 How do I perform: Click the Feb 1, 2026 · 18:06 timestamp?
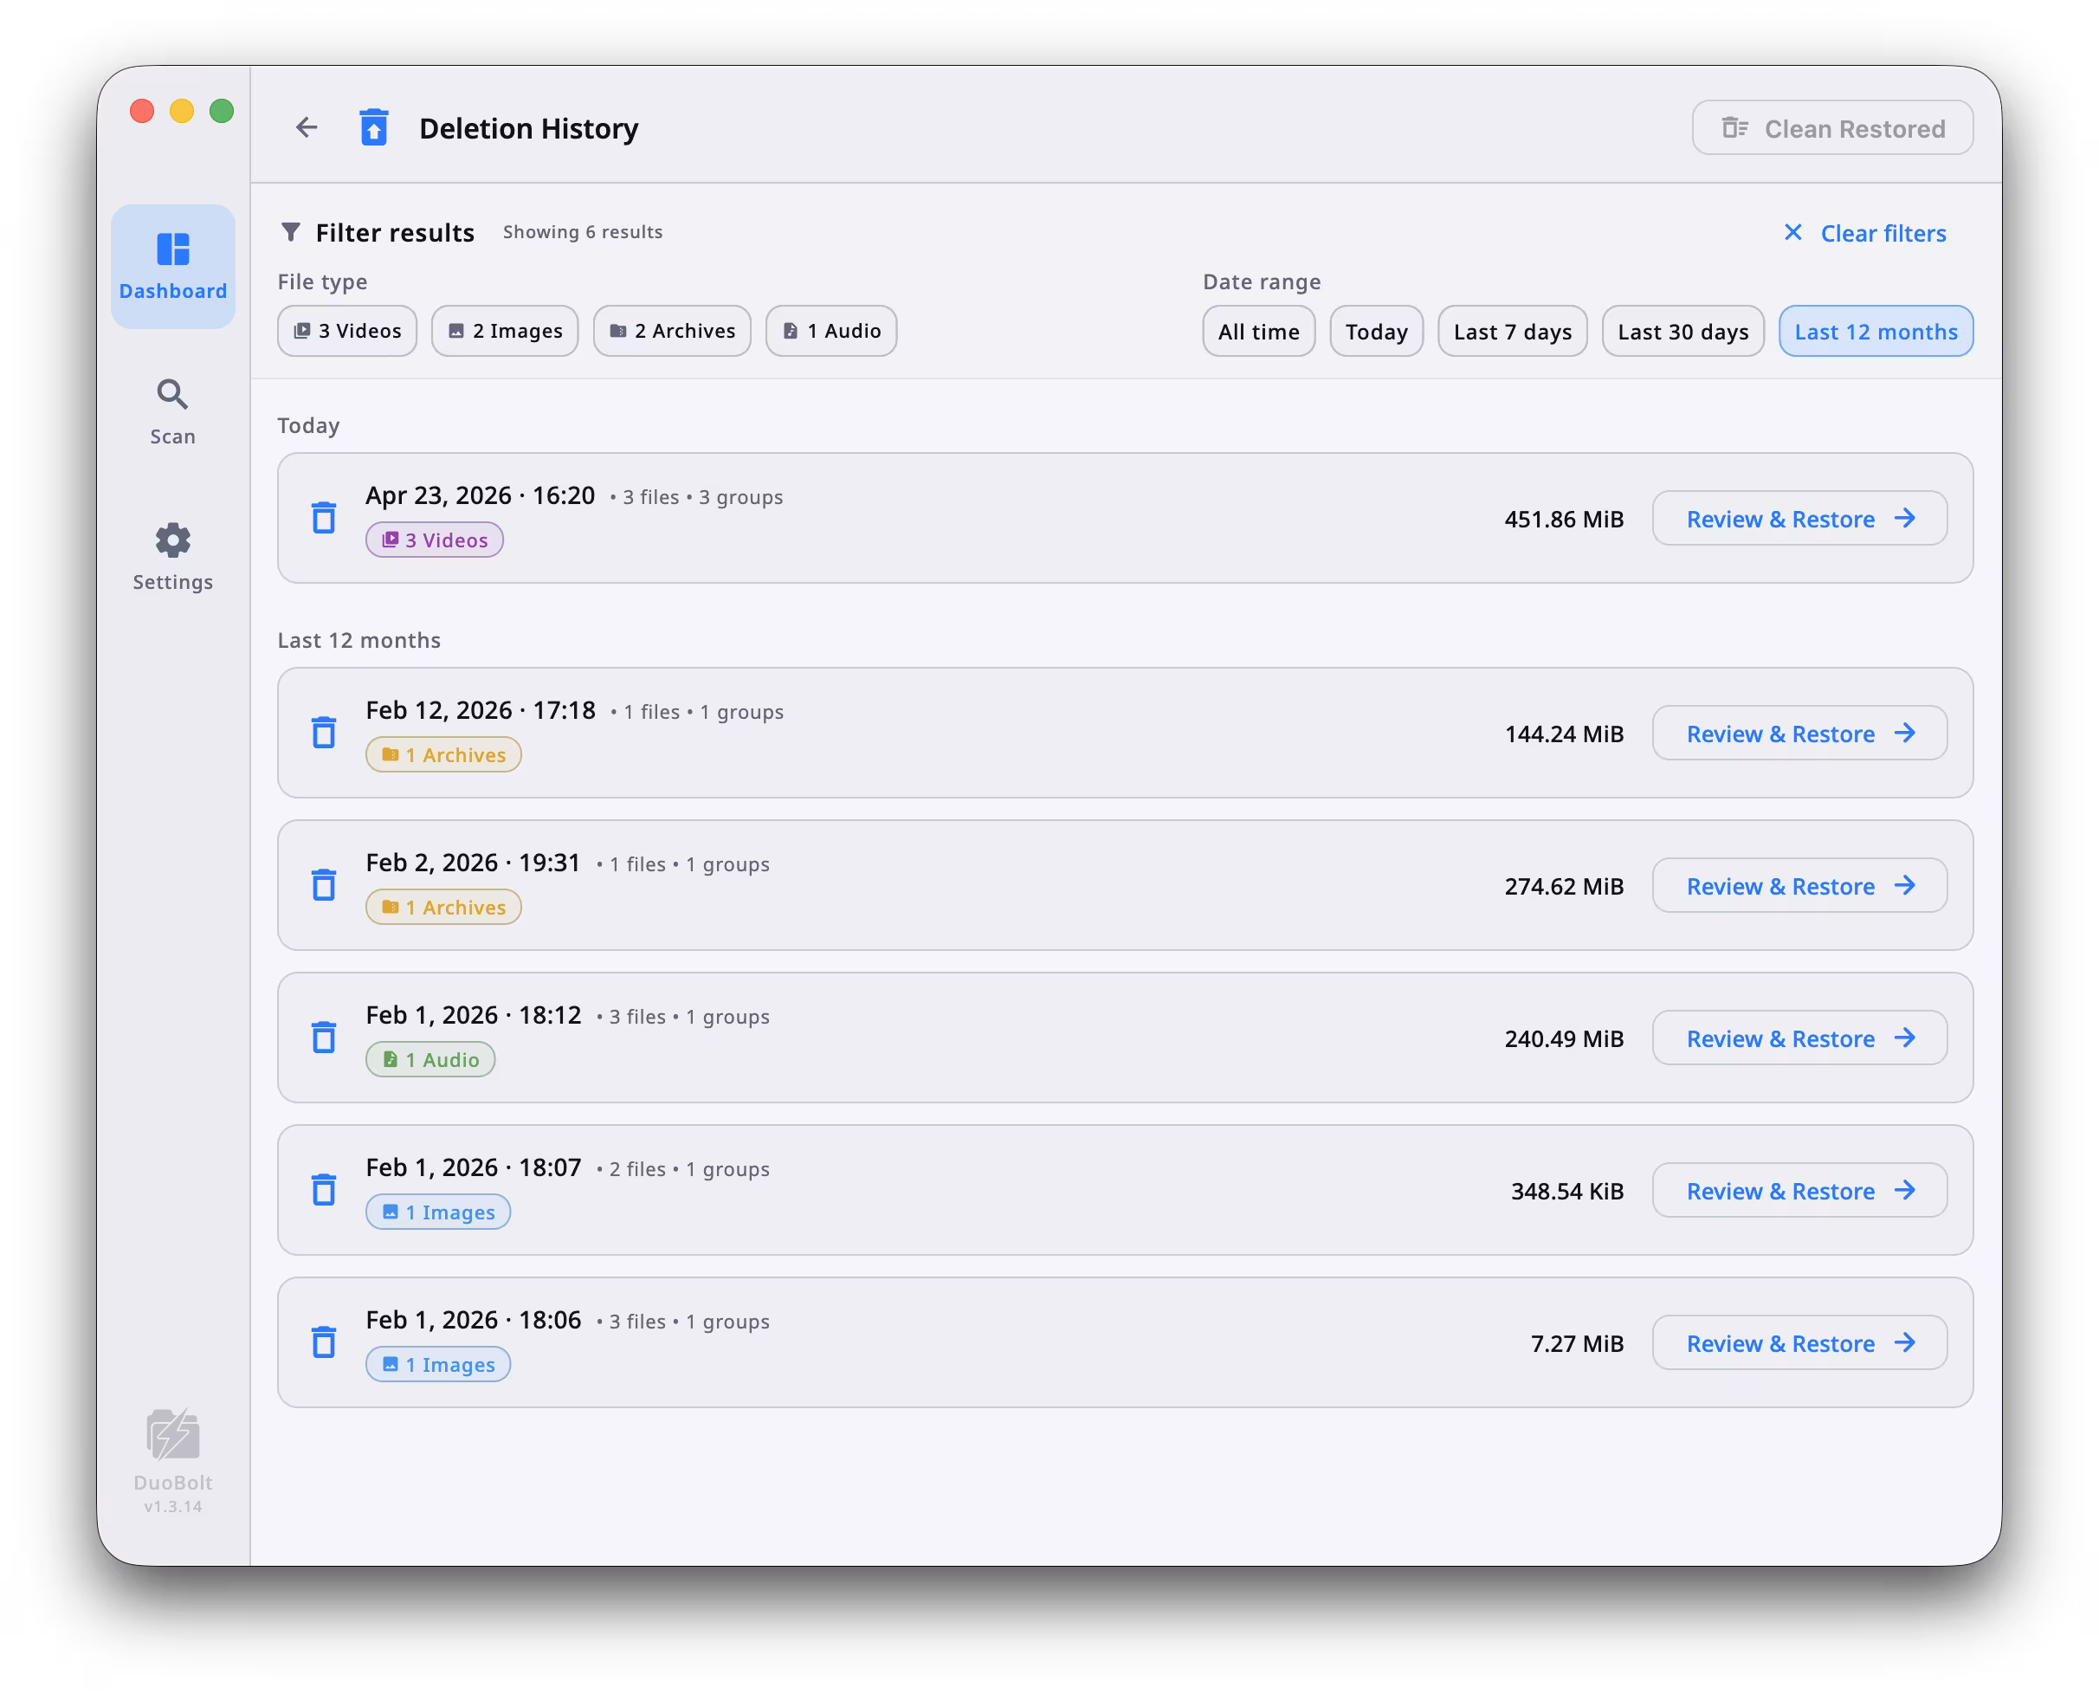474,1319
